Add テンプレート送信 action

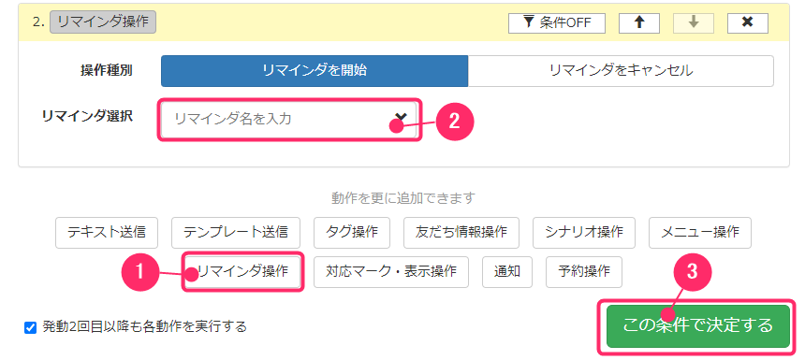236,232
